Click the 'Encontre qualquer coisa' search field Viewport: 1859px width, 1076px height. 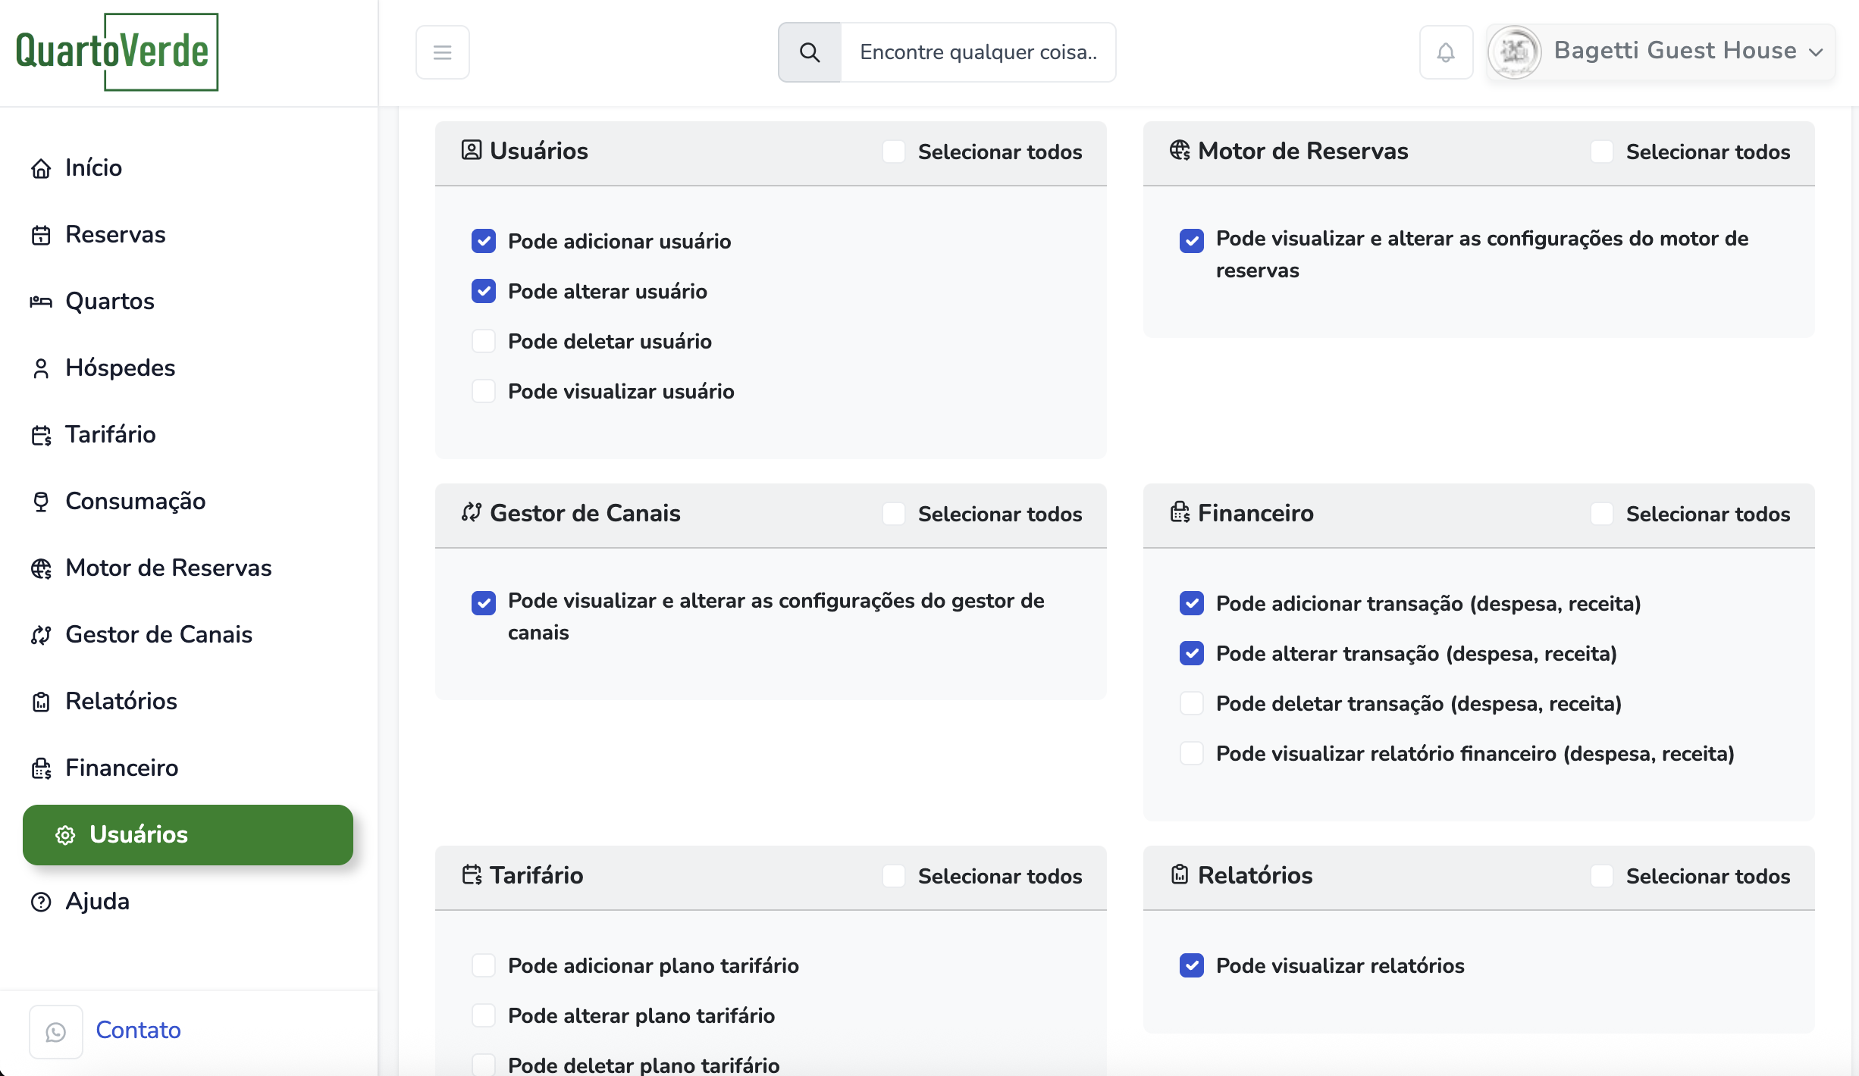point(978,52)
